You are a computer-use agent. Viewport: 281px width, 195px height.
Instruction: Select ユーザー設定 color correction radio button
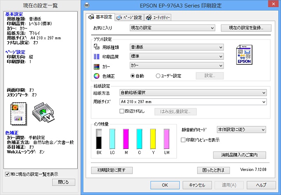(158, 76)
